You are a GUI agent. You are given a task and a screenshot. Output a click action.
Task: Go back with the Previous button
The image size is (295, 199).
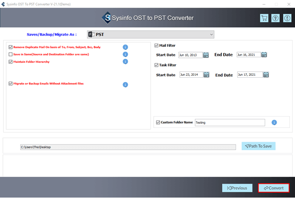(237, 188)
